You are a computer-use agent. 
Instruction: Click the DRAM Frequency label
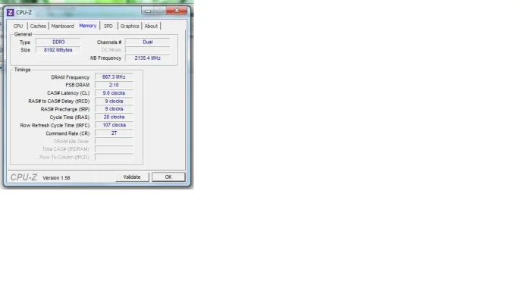[x=70, y=77]
